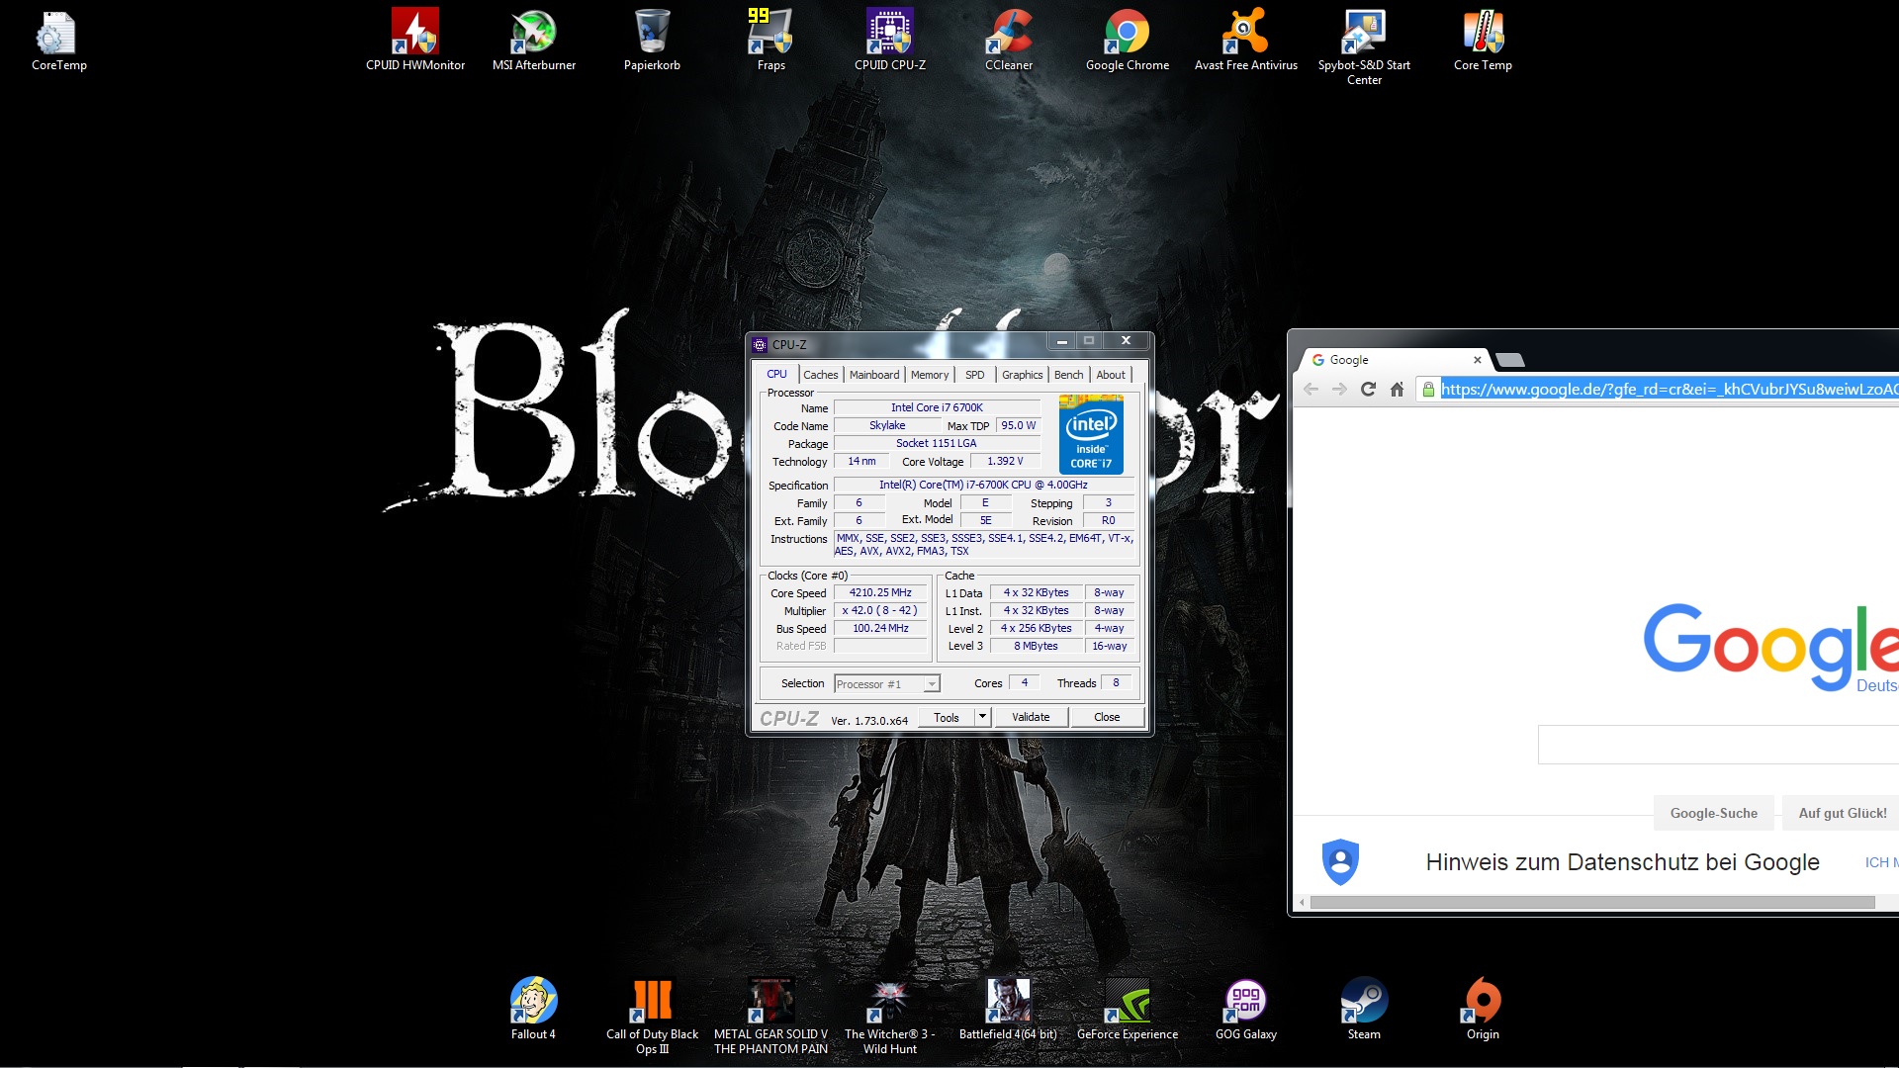Open the Mainboard tab in CPU-Z
1899x1068 pixels.
click(874, 375)
